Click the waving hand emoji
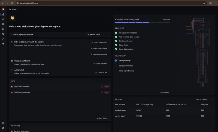 point(12,18)
